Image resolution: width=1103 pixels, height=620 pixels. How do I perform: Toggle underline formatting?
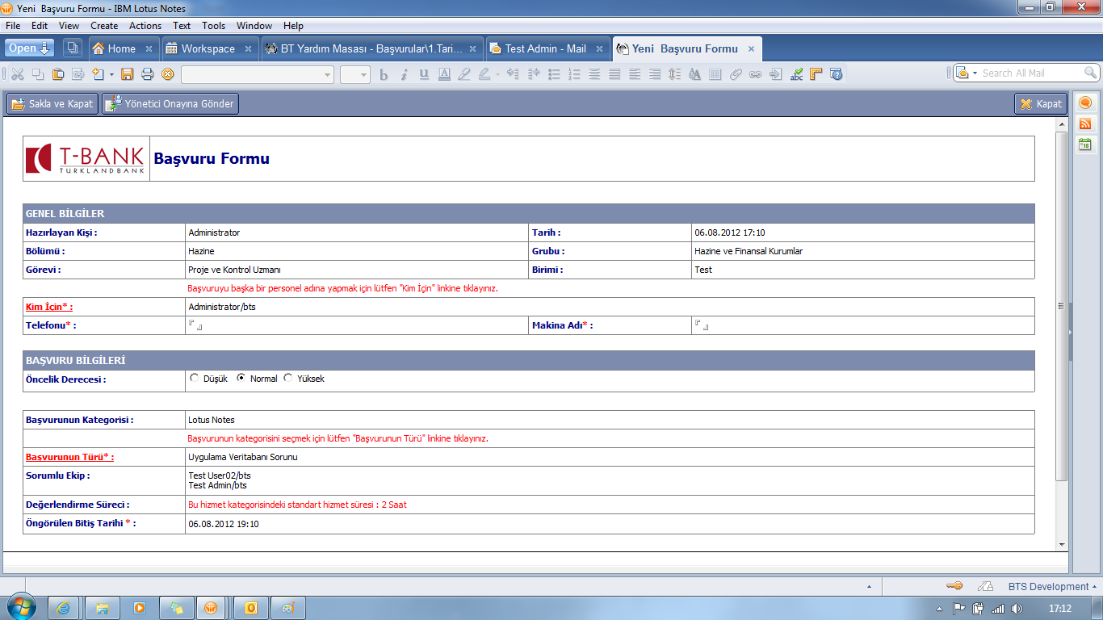click(x=423, y=74)
